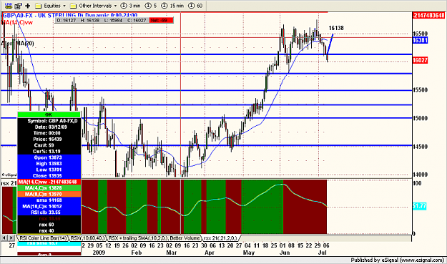447x264 pixels.
Task: Click the Low 13701 row
Action: point(49,170)
